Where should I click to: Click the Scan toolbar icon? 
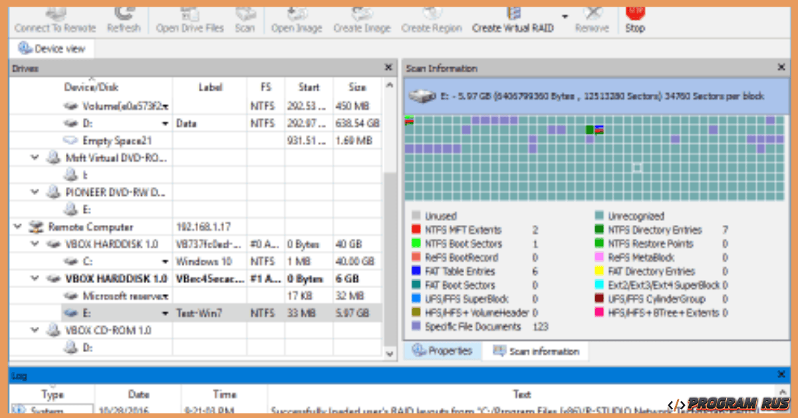tap(245, 17)
